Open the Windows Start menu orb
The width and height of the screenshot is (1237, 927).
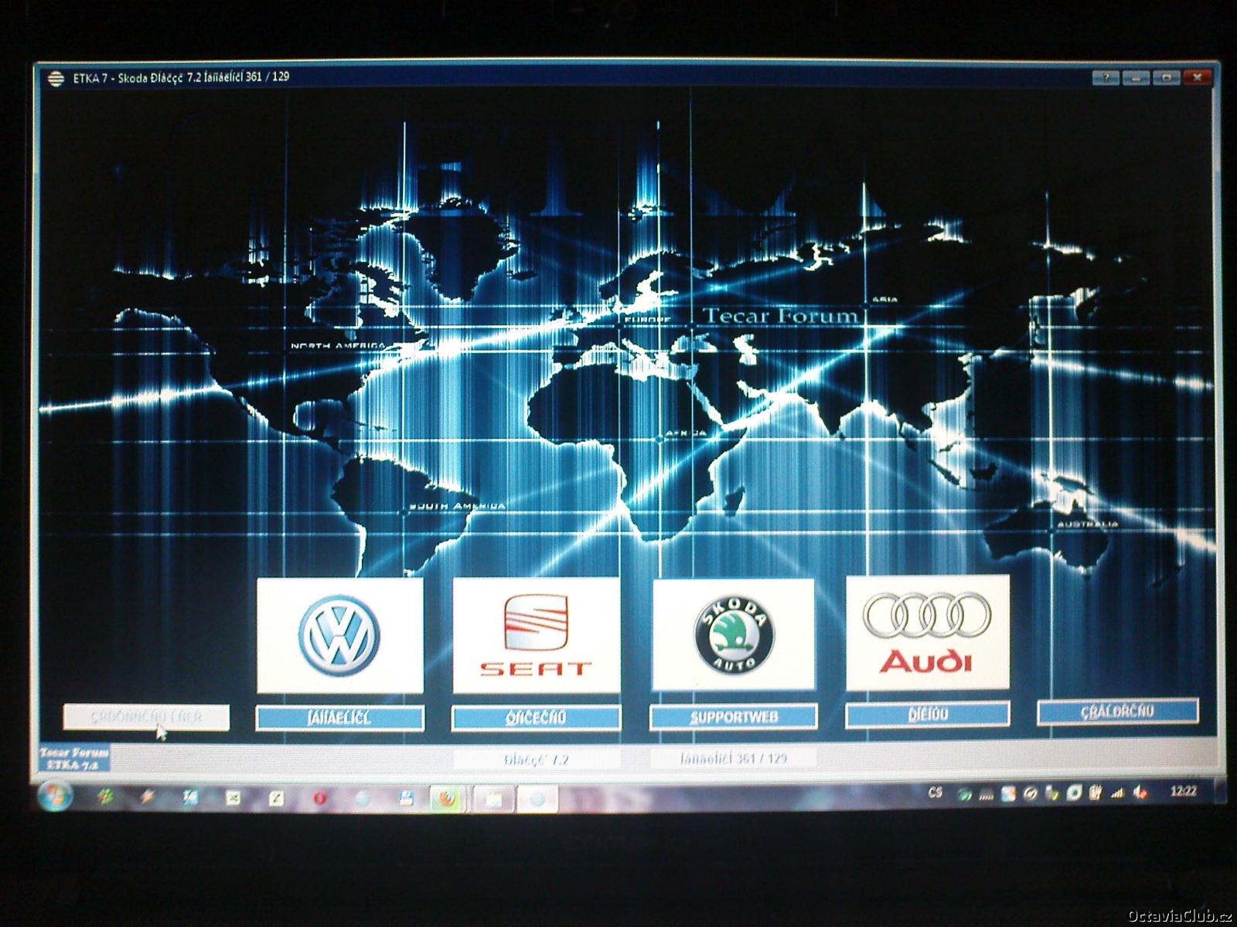pyautogui.click(x=55, y=794)
